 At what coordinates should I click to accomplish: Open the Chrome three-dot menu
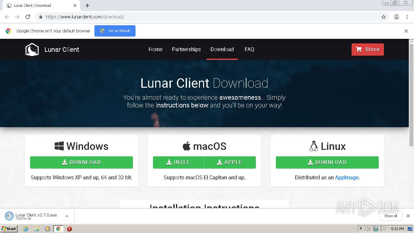pos(407,17)
